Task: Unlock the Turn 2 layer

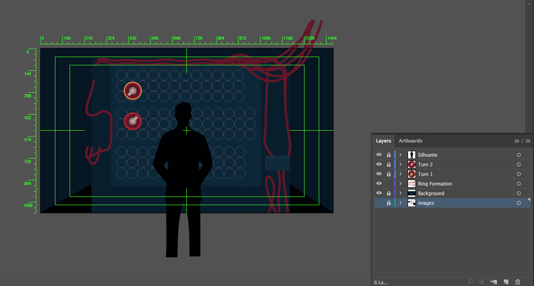Action: (389, 164)
